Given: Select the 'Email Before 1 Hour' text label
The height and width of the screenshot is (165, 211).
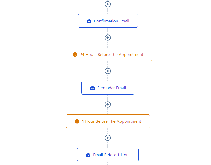Looking at the screenshot, I should [112, 155].
